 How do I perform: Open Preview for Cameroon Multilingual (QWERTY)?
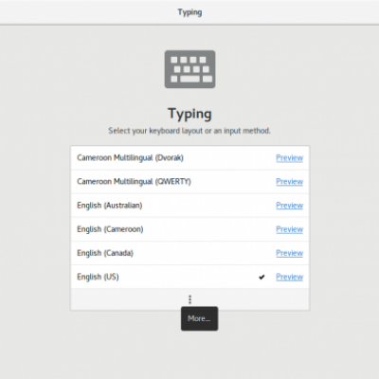[x=289, y=182]
